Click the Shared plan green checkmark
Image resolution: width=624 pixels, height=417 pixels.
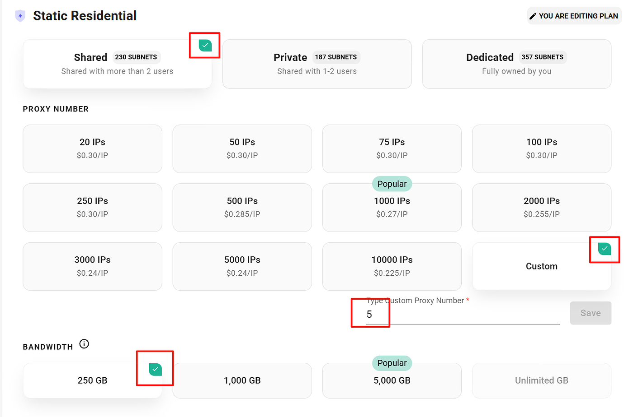pos(205,45)
